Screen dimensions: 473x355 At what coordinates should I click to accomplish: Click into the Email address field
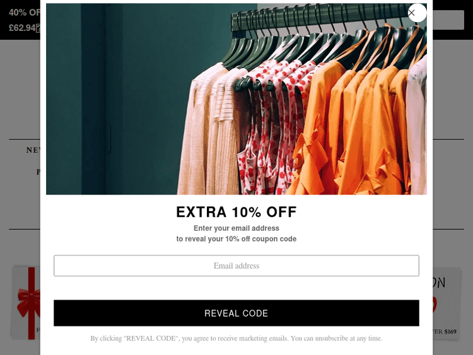pyautogui.click(x=237, y=265)
